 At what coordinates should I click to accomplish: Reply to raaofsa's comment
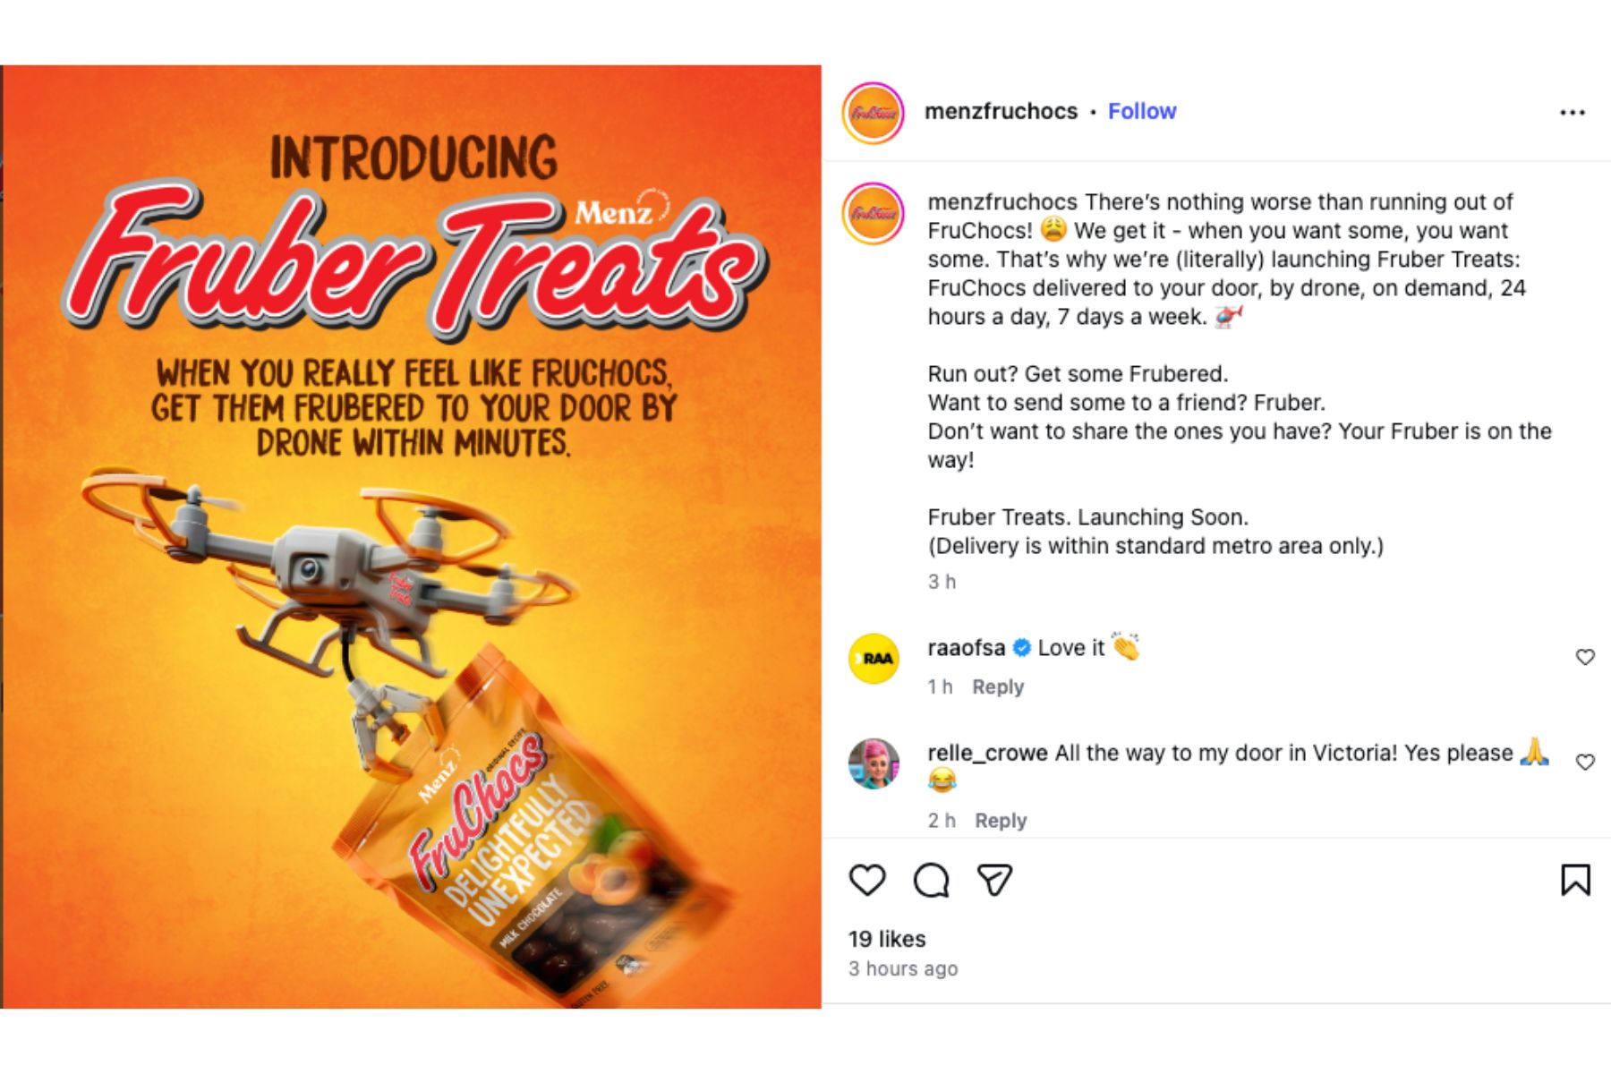pyautogui.click(x=997, y=687)
